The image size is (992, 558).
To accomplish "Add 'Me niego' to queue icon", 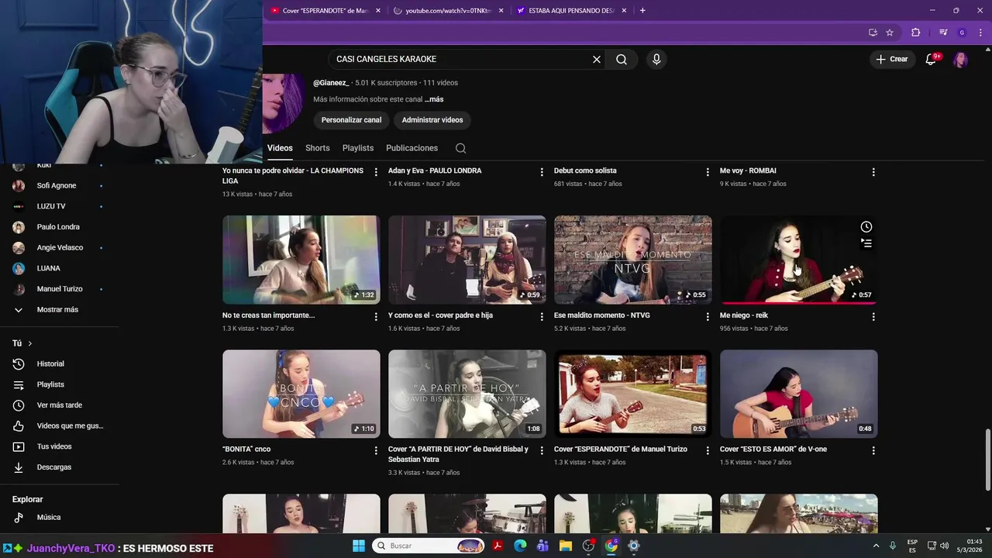I will (866, 243).
